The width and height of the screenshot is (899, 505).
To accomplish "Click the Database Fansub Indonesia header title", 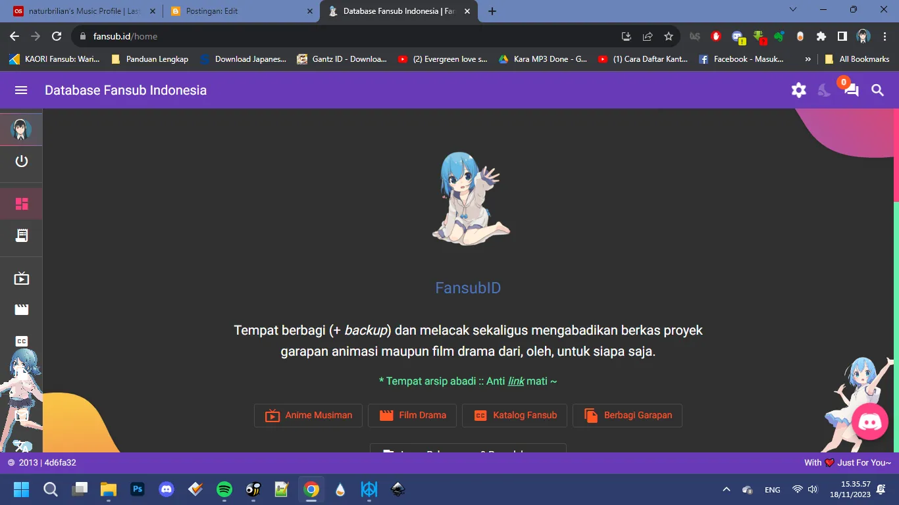I will click(126, 90).
